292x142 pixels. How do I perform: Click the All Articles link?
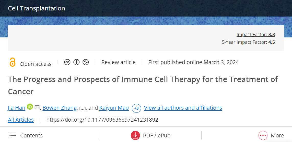(21, 120)
